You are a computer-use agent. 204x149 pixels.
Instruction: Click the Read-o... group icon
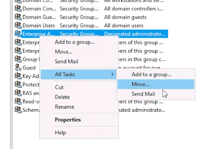(18, 101)
